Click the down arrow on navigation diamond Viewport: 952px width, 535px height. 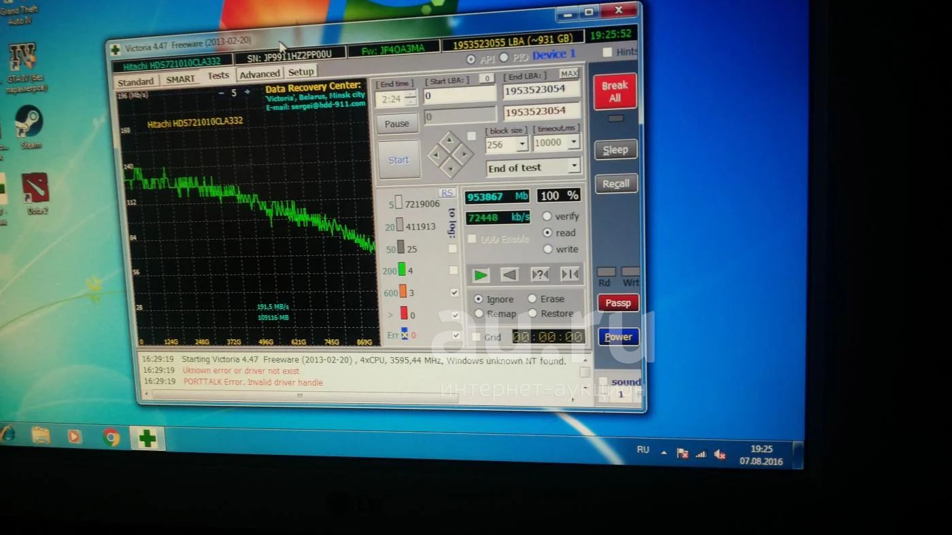(450, 168)
